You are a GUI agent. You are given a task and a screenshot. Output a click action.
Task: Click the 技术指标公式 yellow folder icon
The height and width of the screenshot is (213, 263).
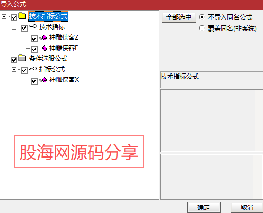coord(22,16)
